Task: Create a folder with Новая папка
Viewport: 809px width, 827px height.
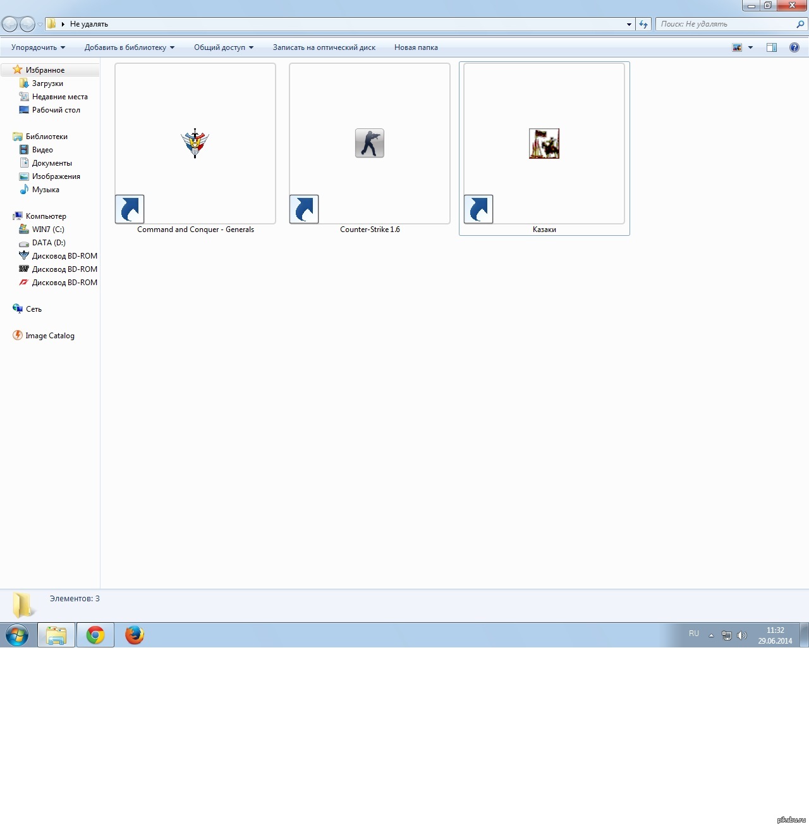Action: pyautogui.click(x=416, y=47)
